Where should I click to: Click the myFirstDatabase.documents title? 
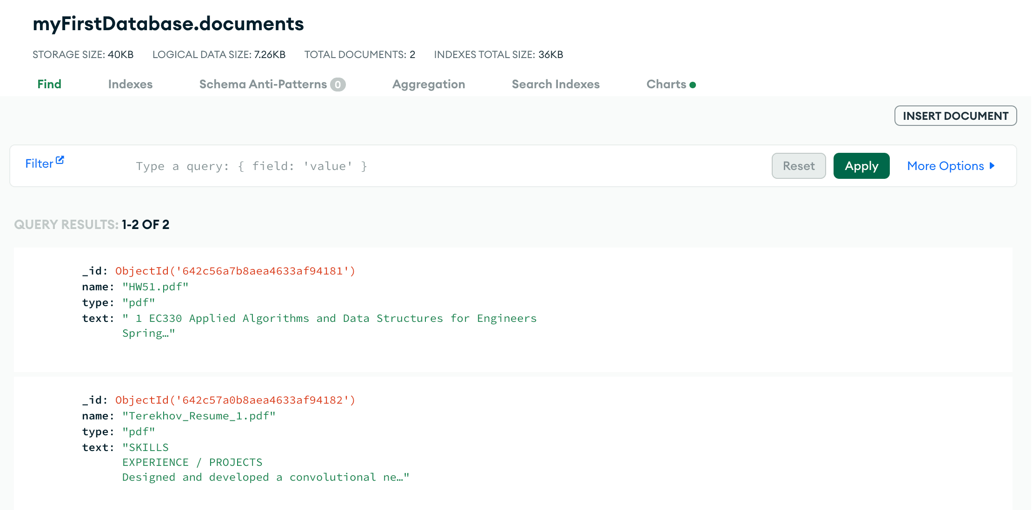168,24
